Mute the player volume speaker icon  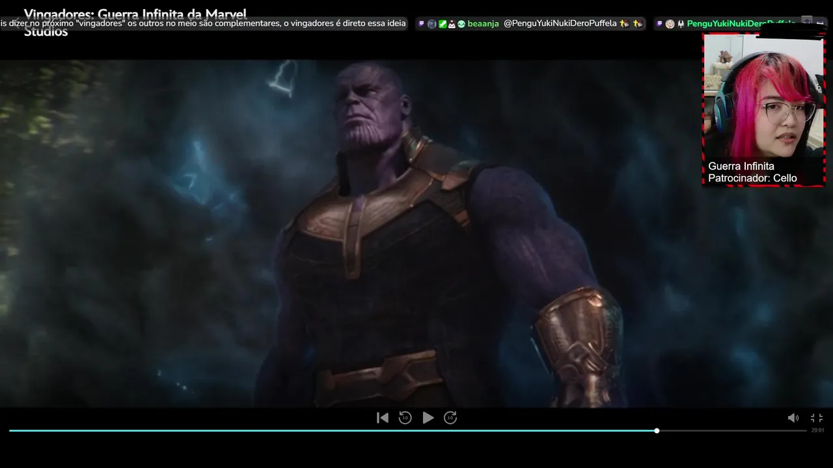click(x=793, y=418)
